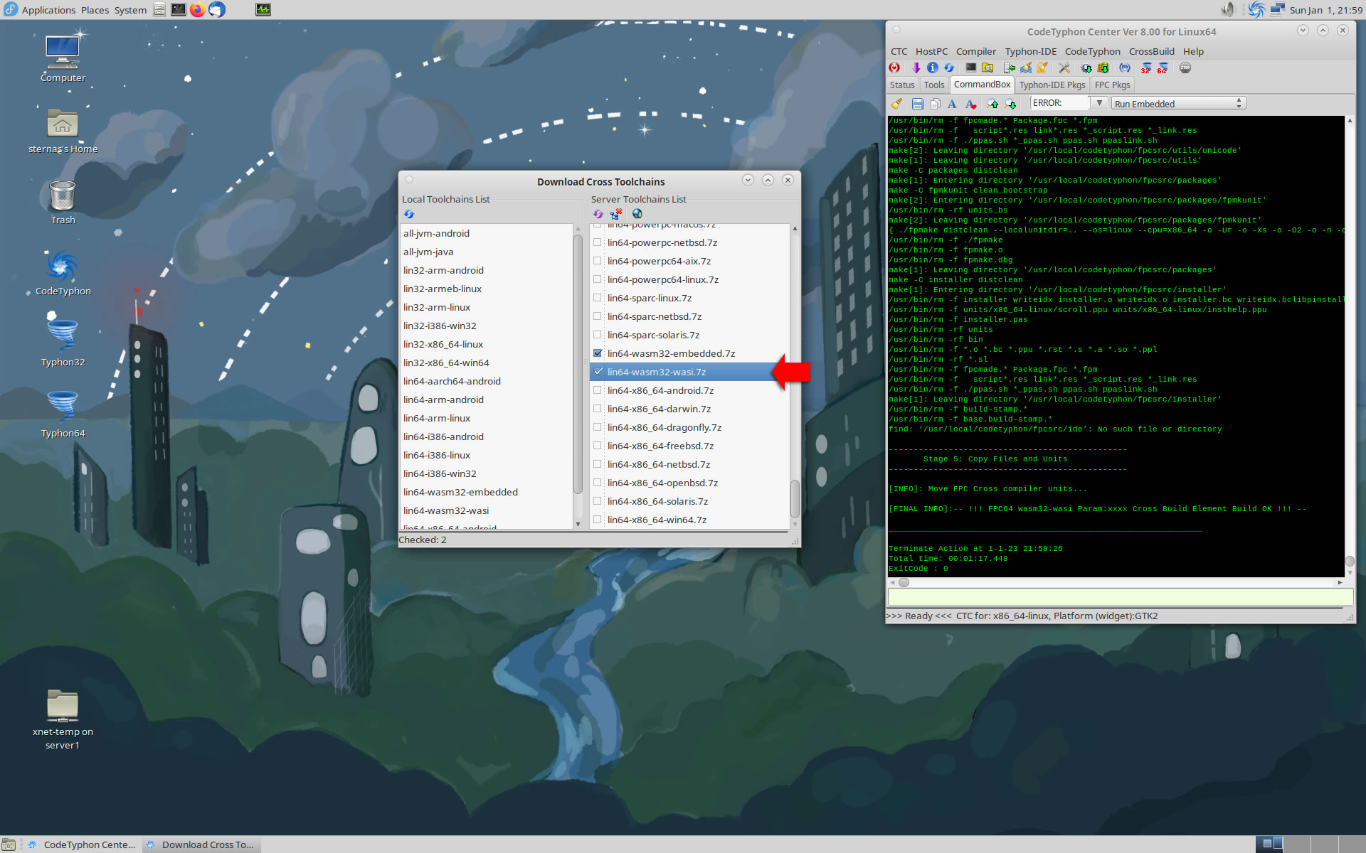This screenshot has height=853, width=1366.
Task: Check lin64-x86_64-android.7z
Action: click(x=598, y=390)
